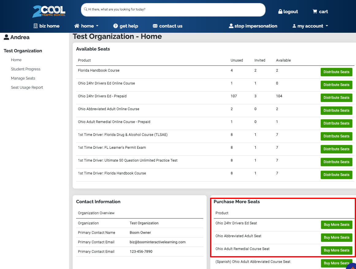Click the unused value 107
The width and height of the screenshot is (356, 269).
tap(234, 96)
